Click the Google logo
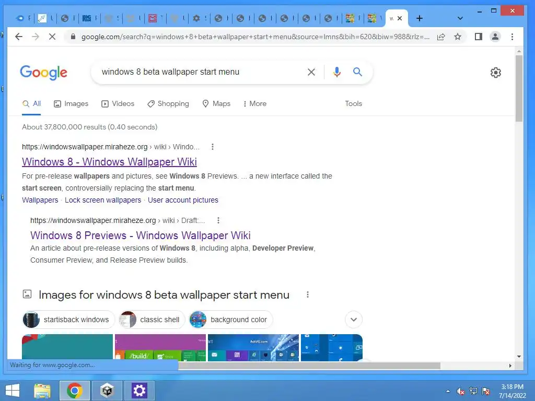The height and width of the screenshot is (401, 535). 44,73
